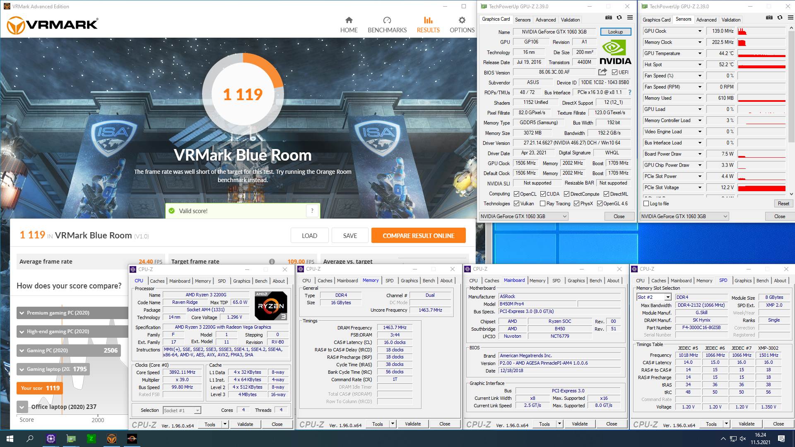Toggle CUDA checkbox

tap(543, 194)
